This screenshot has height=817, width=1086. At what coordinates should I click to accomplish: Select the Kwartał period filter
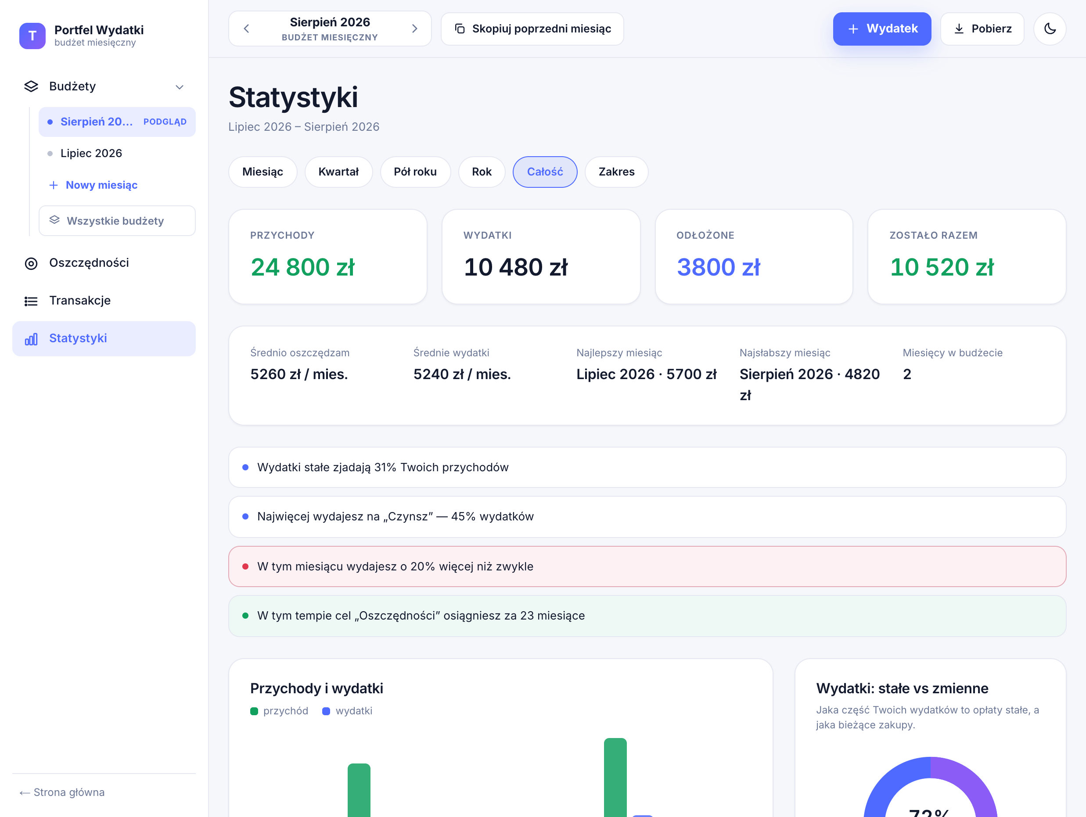pos(338,172)
